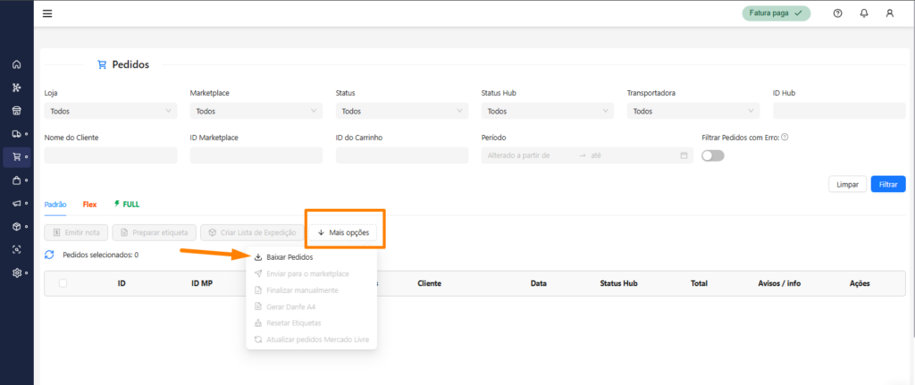915x385 pixels.
Task: Click the ID column header
Action: point(122,283)
